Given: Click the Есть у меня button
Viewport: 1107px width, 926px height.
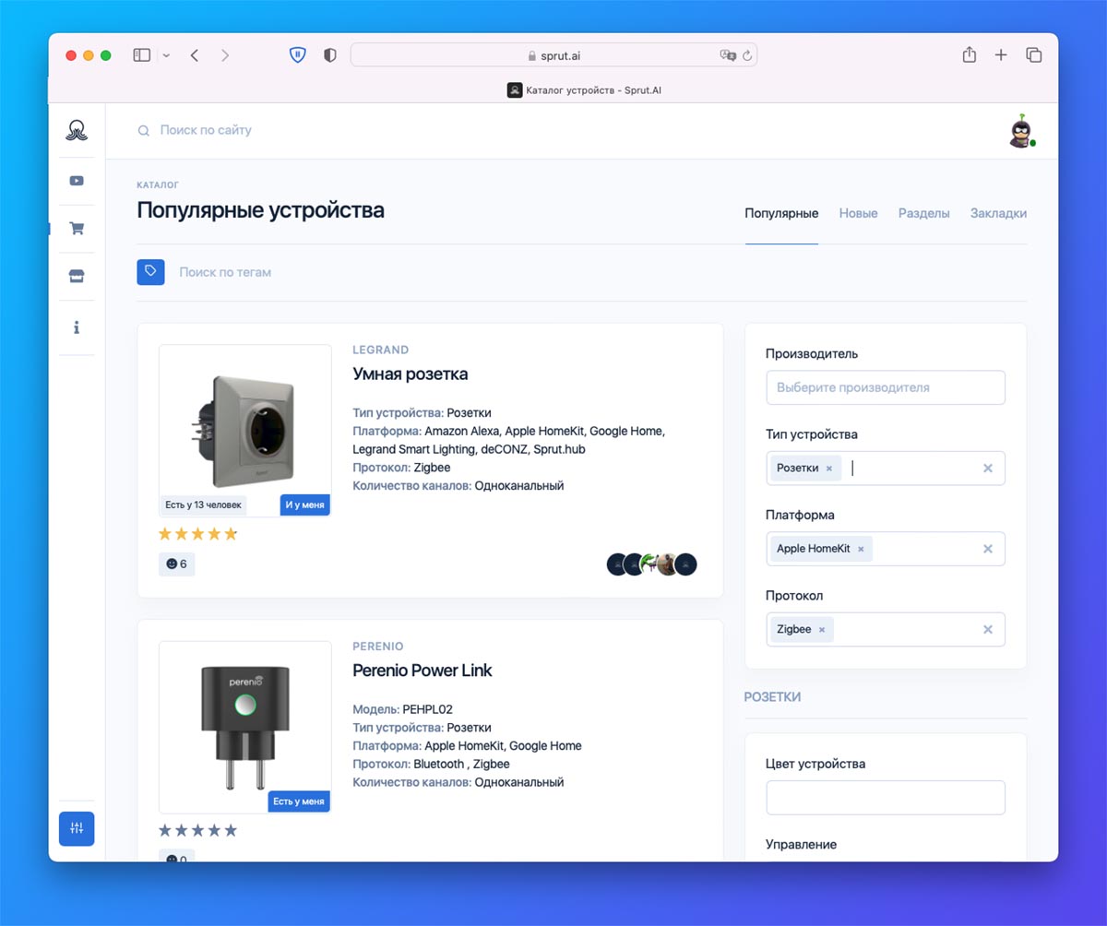Looking at the screenshot, I should 299,801.
